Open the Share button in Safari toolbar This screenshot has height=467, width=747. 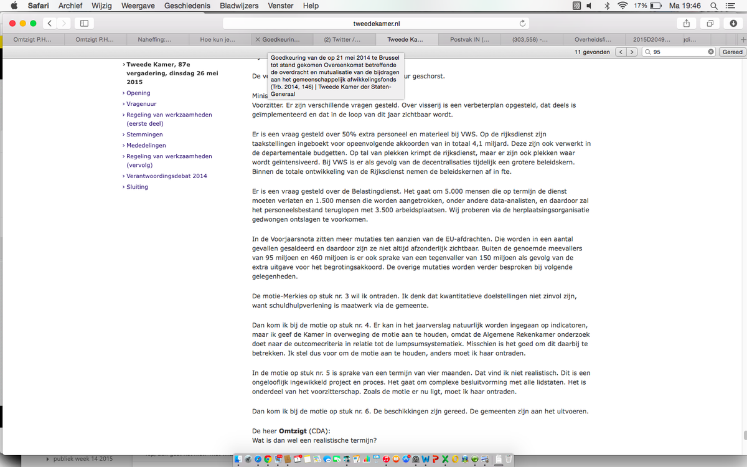tap(687, 23)
